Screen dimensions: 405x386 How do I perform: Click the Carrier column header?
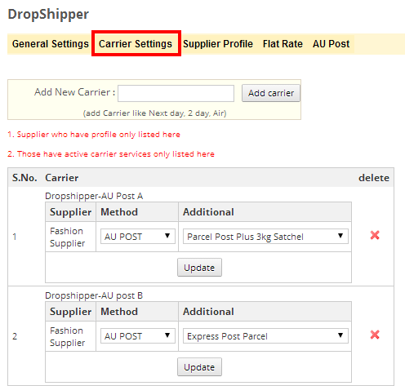tap(62, 178)
